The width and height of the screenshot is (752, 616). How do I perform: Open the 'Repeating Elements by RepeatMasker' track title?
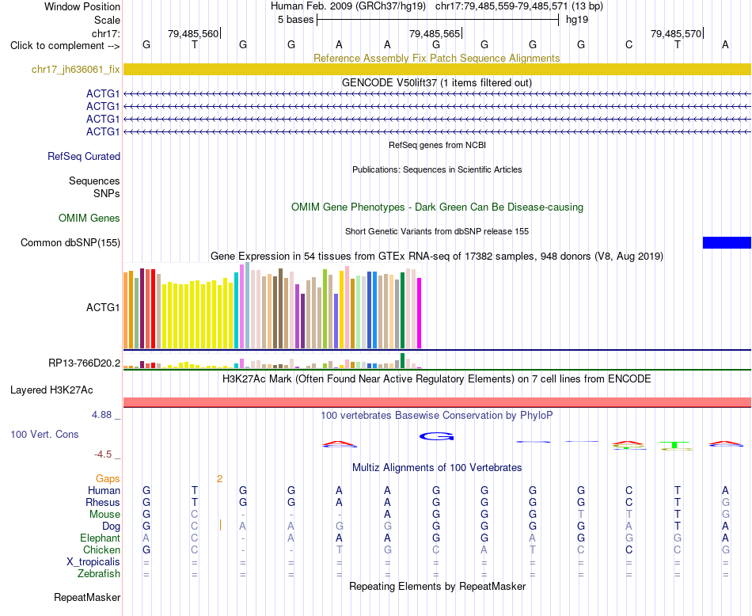[438, 586]
